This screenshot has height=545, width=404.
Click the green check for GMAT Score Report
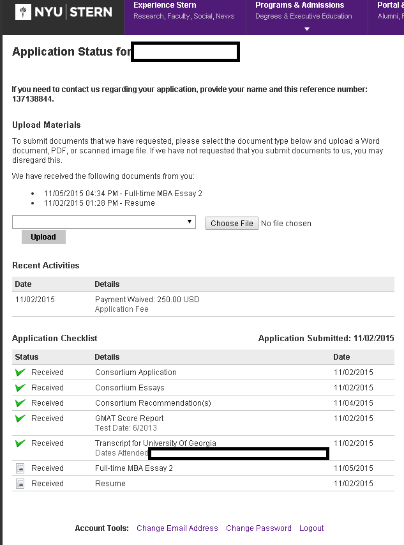pyautogui.click(x=20, y=418)
